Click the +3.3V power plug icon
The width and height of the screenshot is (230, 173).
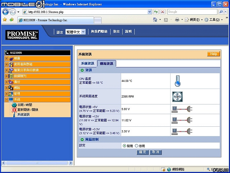[x=182, y=131]
